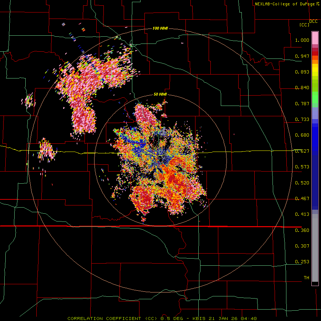Click the 0.360 scale value
This screenshot has height=321, width=321.
(x=302, y=230)
